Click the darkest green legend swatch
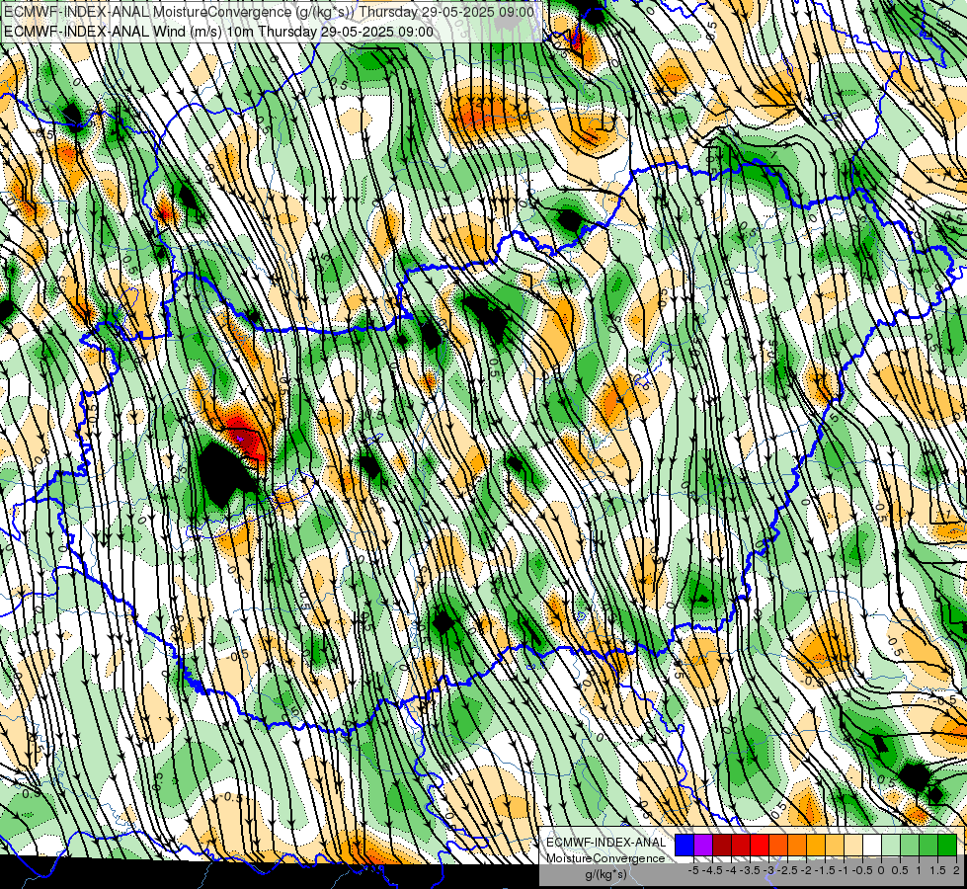 [947, 845]
